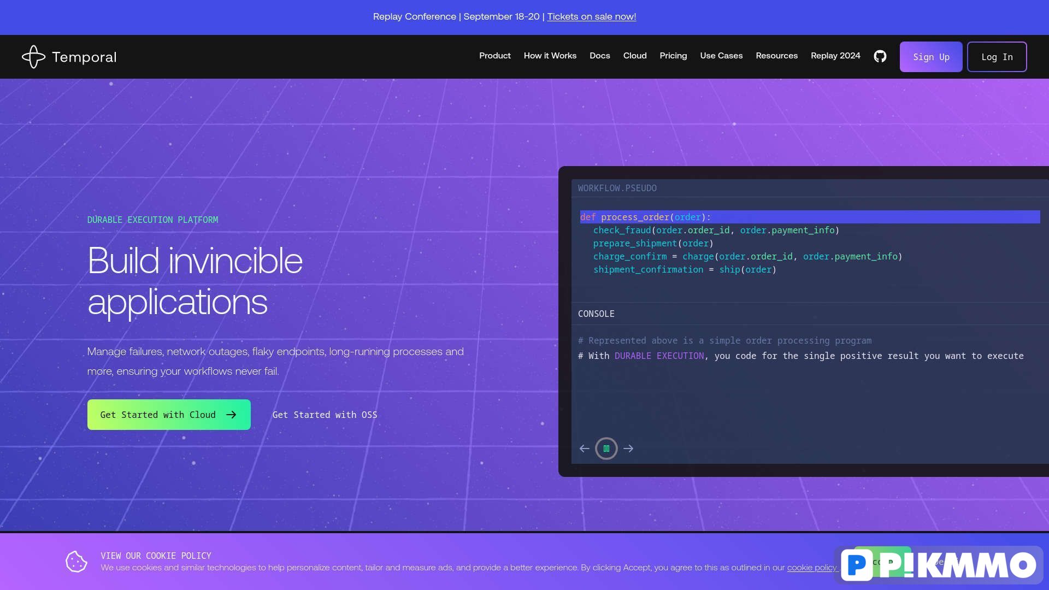Click the shipment_confirmation code line
Image resolution: width=1049 pixels, height=590 pixels.
point(685,269)
